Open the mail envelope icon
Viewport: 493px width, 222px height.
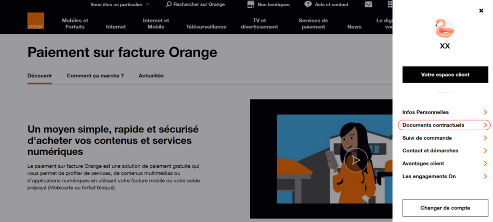[x=368, y=4]
